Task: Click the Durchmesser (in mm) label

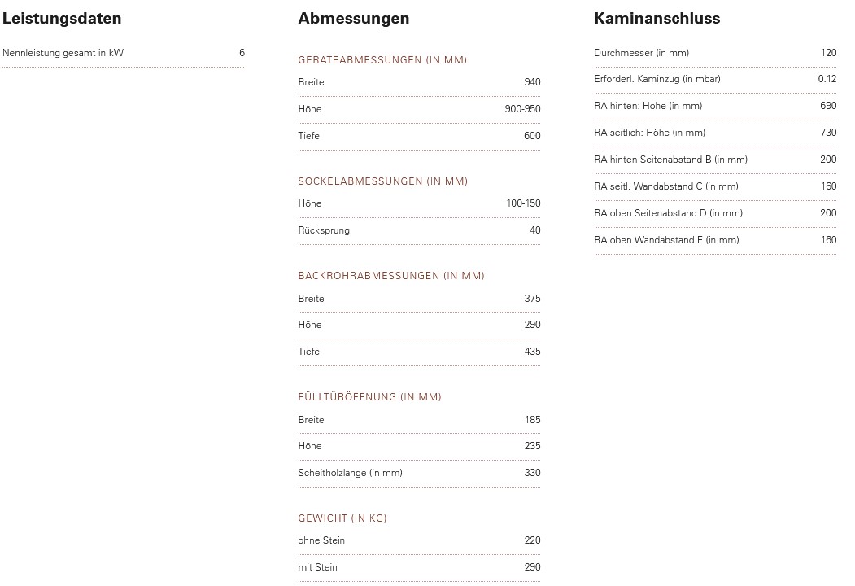Action: [x=641, y=53]
